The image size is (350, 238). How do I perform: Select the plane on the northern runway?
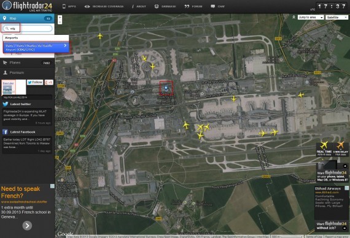point(100,36)
